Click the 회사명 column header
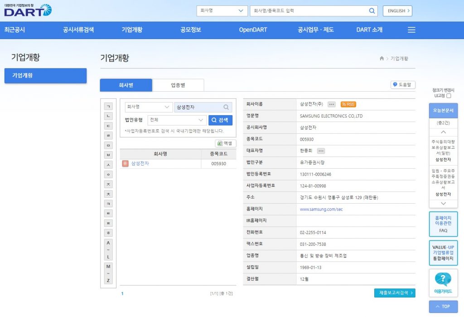The width and height of the screenshot is (464, 317). (x=160, y=154)
